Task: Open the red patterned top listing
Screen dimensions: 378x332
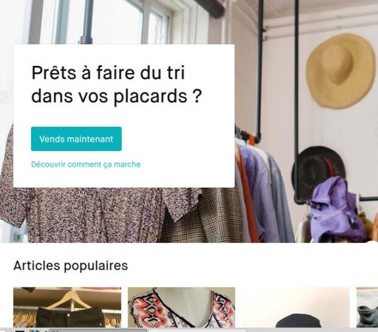Action: [181, 307]
